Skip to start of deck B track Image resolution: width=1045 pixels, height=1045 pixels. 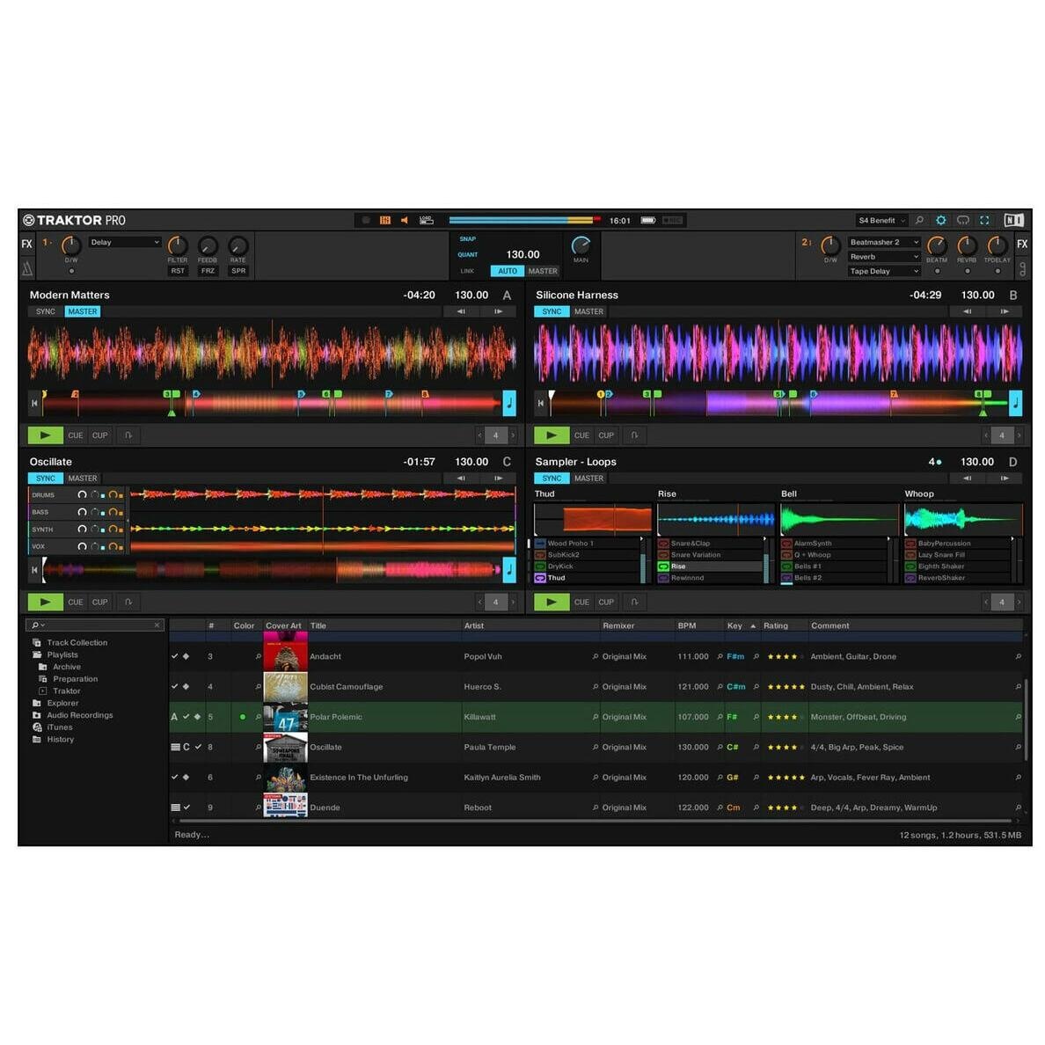[540, 403]
